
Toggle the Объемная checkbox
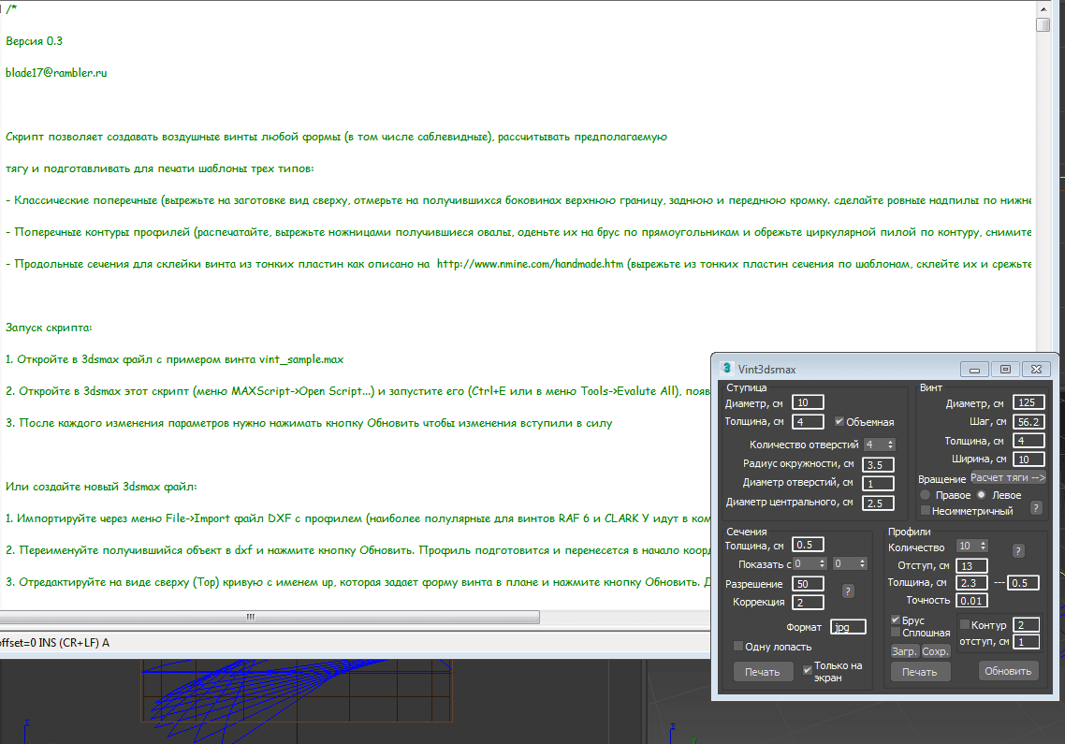click(839, 422)
